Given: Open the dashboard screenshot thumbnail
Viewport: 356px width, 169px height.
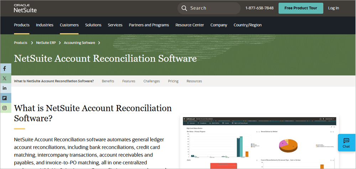Looking at the screenshot, I should point(260,143).
